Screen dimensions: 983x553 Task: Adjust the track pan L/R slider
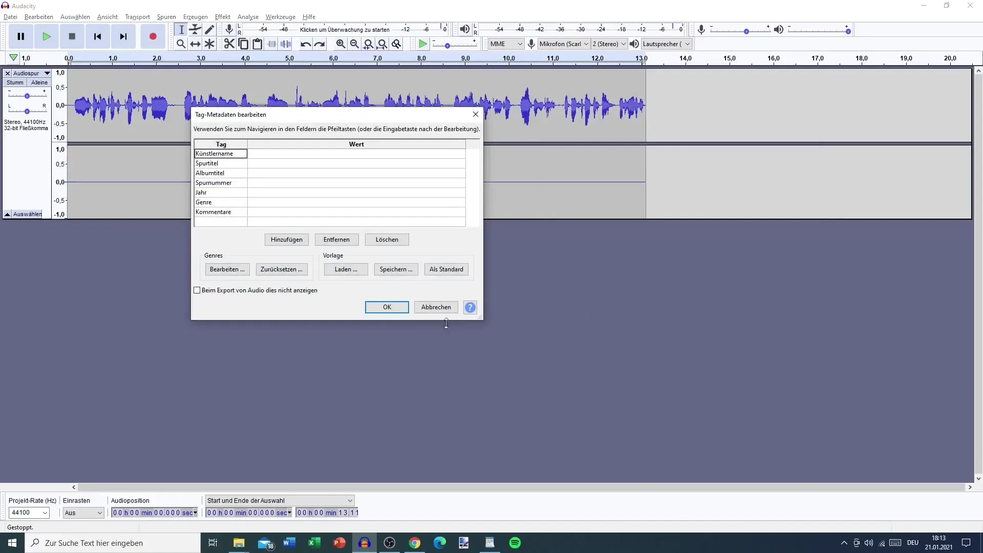(x=27, y=111)
